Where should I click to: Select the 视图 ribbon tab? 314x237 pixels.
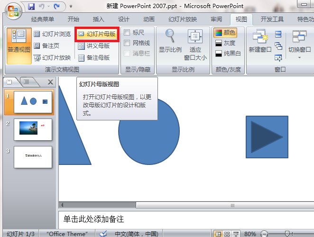(x=241, y=19)
